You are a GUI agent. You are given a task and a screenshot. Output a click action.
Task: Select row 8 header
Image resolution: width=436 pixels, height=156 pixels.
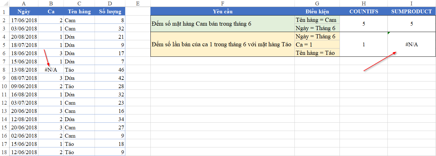coord(5,69)
